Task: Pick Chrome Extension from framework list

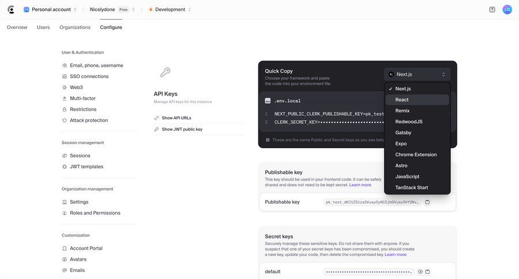Action: 417,154
